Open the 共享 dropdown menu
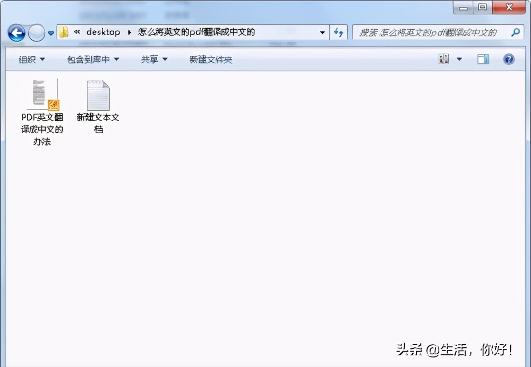531x367 pixels. tap(154, 59)
